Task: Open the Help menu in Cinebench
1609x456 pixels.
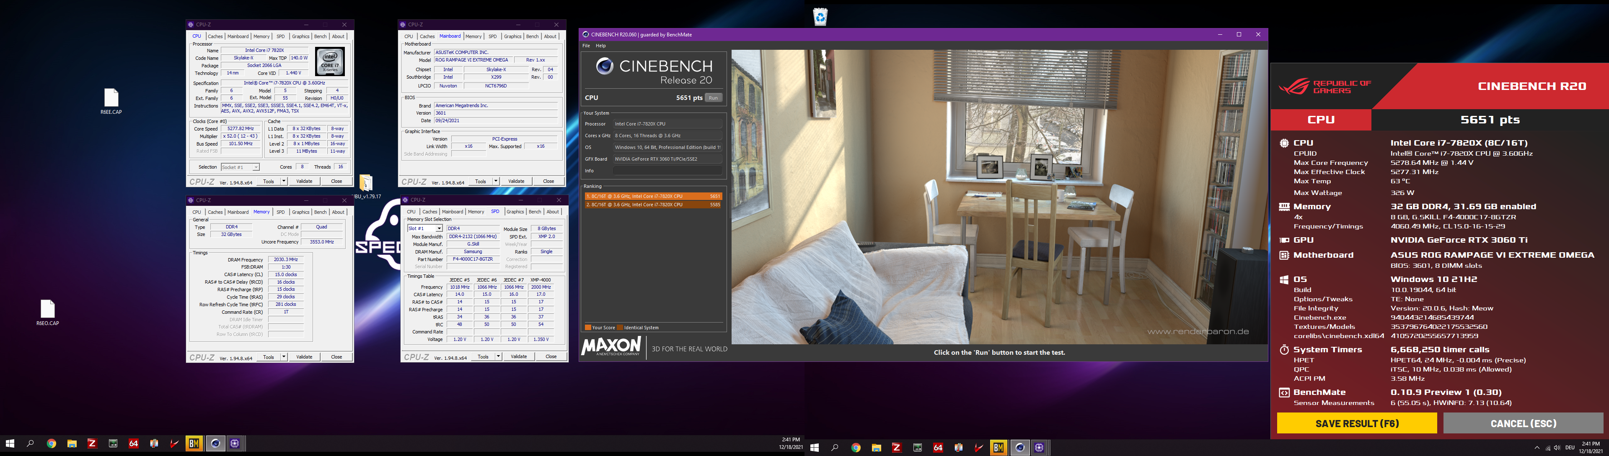Action: click(x=601, y=46)
